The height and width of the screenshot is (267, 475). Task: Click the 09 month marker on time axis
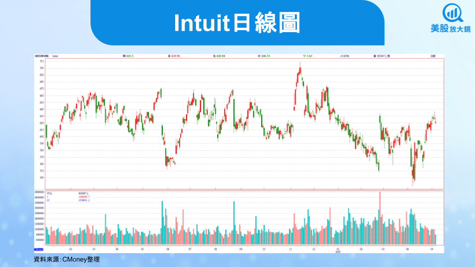point(241,249)
